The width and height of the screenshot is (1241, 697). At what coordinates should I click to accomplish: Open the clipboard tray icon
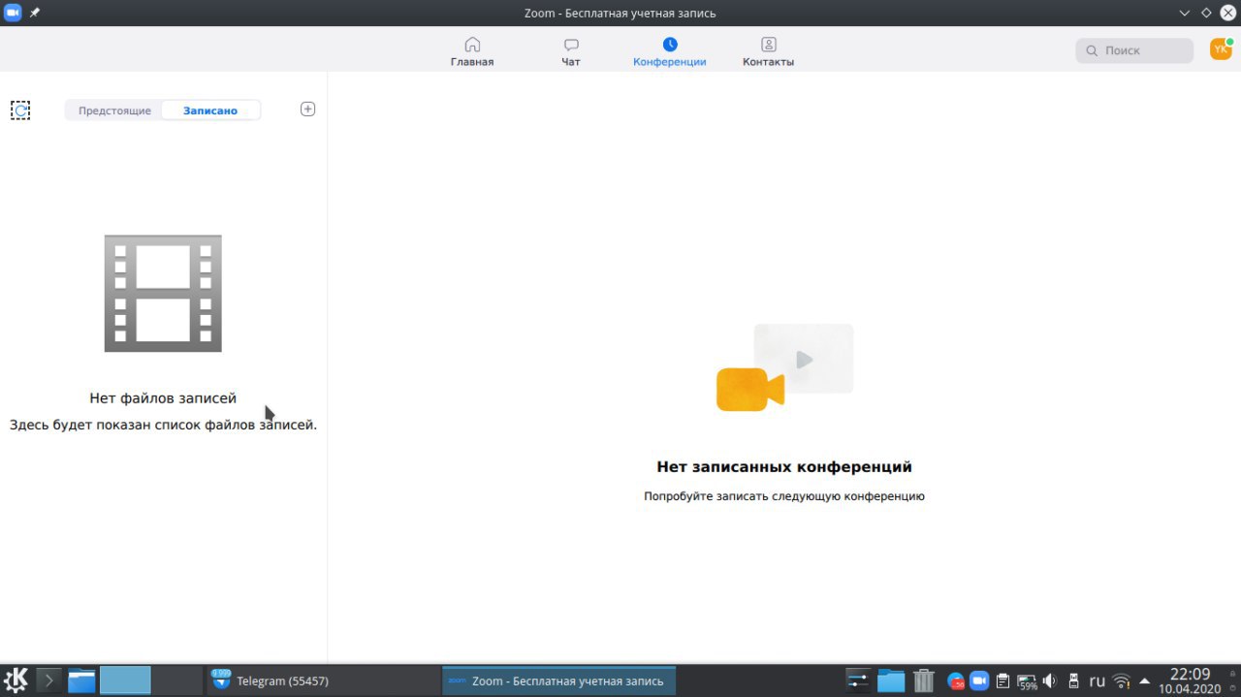[1003, 681]
